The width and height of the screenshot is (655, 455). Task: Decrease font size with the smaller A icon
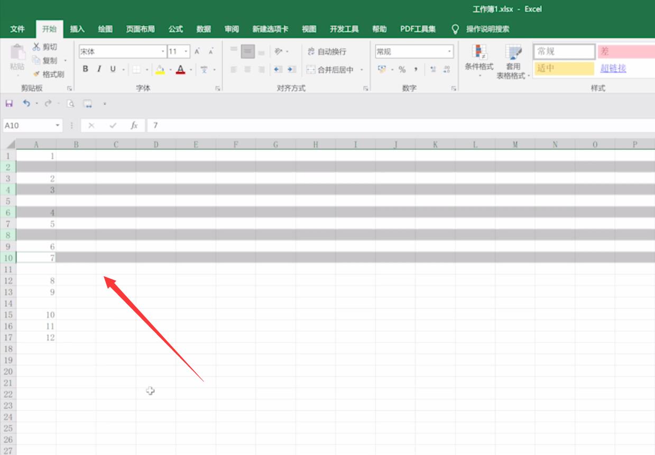(210, 52)
